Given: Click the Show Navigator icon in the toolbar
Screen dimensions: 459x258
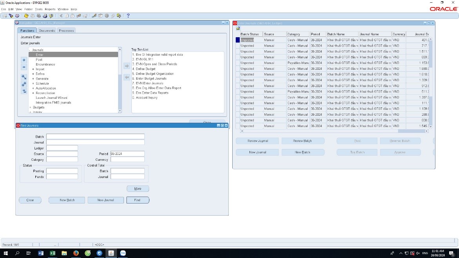Looking at the screenshot, I should (x=17, y=16).
